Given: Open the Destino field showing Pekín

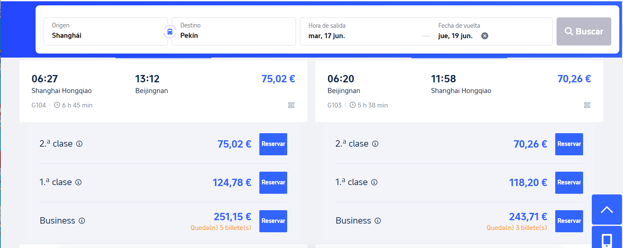Looking at the screenshot, I should 233,31.
